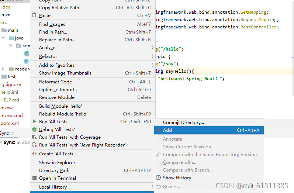The image size is (294, 193).
Task: Select Copy Relative Path
Action: click(93, 7)
